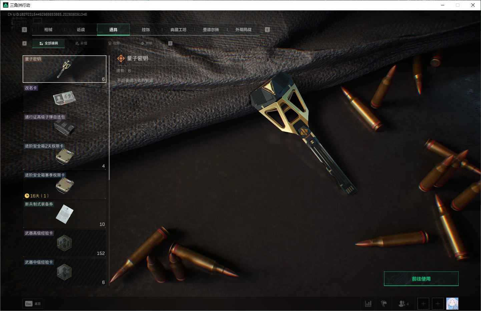Click the A key sub-tab left icon

tap(24, 43)
